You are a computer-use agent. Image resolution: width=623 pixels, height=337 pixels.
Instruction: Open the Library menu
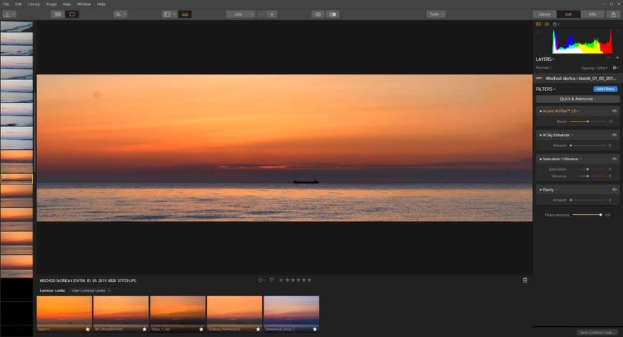34,4
